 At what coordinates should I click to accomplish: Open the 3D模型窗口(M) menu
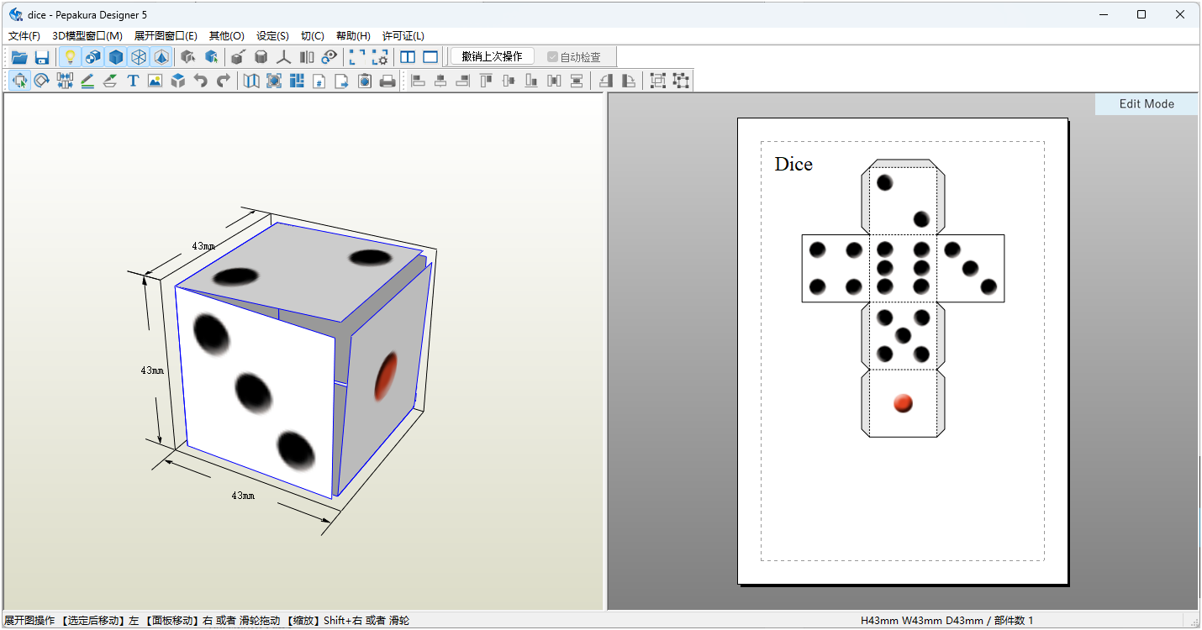(87, 36)
